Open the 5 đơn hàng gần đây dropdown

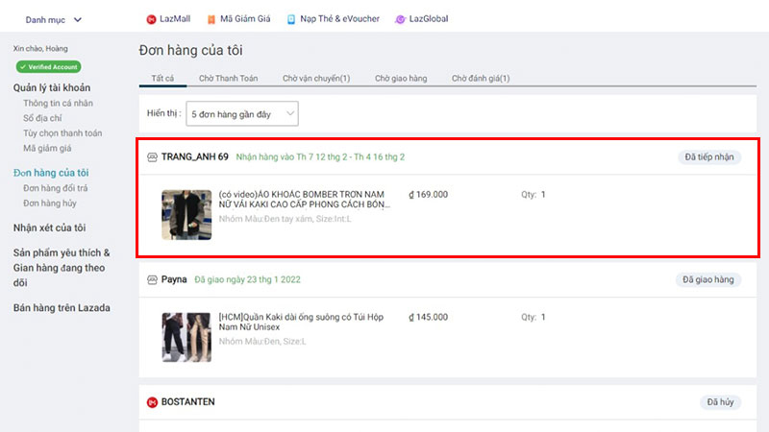click(241, 113)
